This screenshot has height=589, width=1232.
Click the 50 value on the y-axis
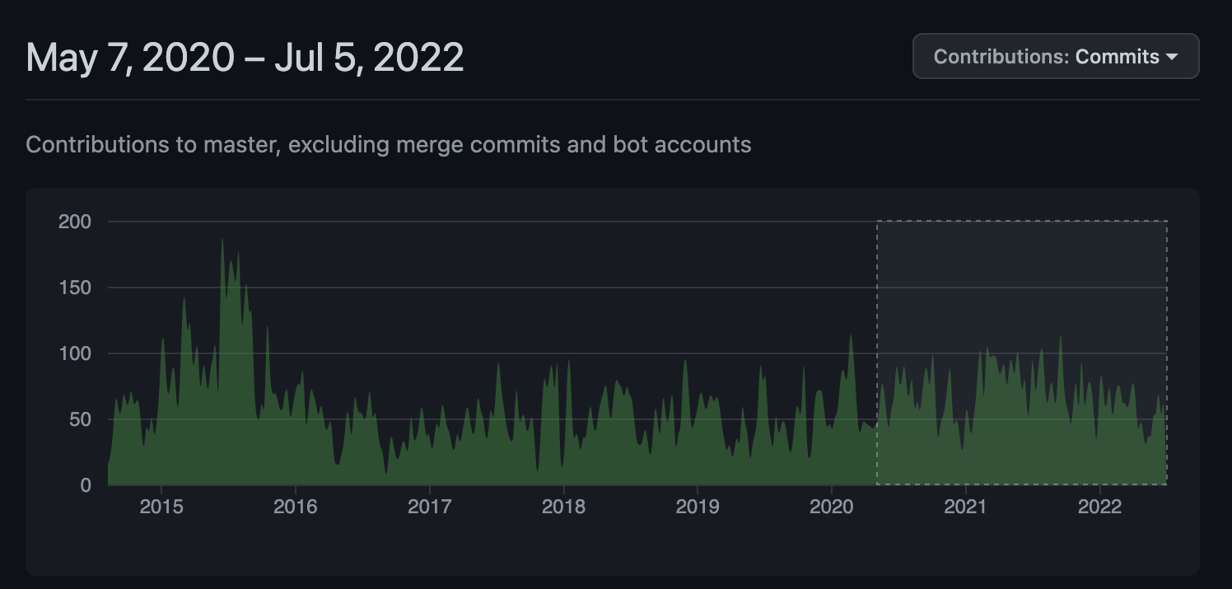click(x=79, y=419)
